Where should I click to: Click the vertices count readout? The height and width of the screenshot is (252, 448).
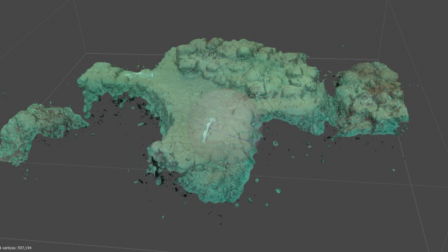pos(16,248)
